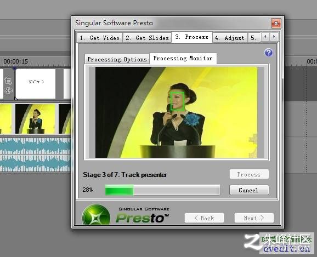The height and width of the screenshot is (257, 317).
Task: Select the white slide clip on the timeline
Action: pos(36,84)
